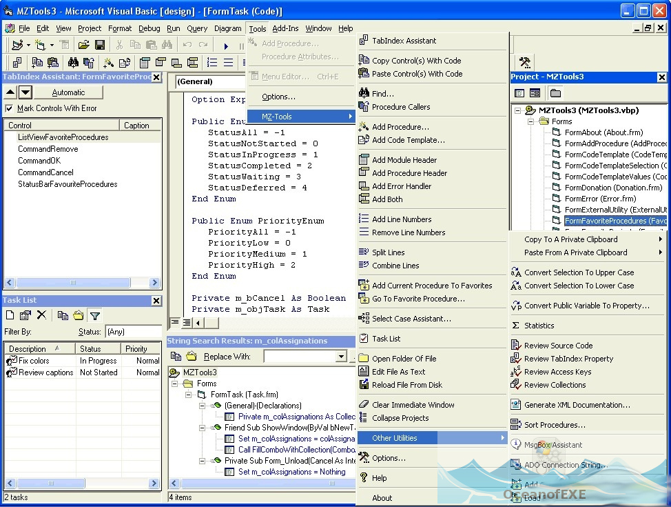This screenshot has width=671, height=507.
Task: Click the copy icon in String Search Results toolbar
Action: point(176,356)
